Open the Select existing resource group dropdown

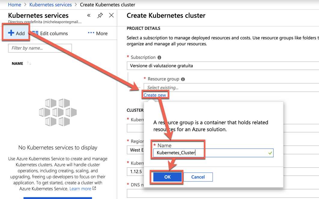[210, 87]
